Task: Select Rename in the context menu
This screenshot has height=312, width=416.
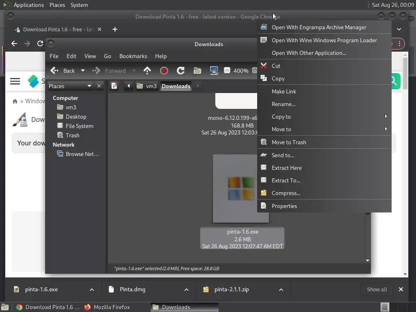Action: click(x=324, y=104)
